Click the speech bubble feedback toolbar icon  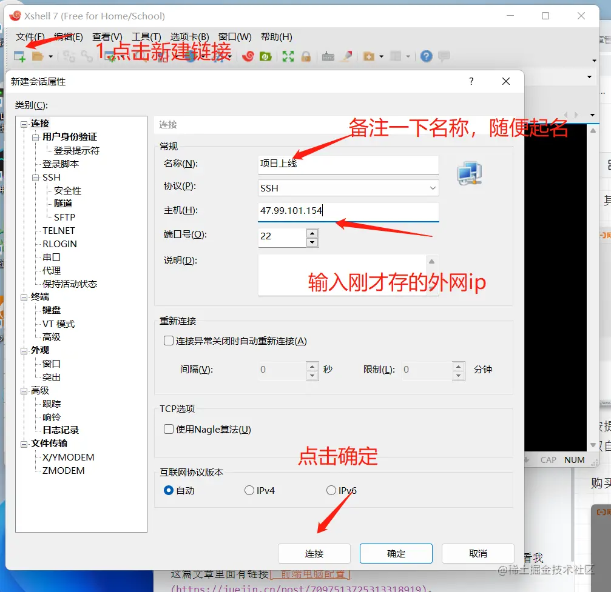pyautogui.click(x=444, y=56)
